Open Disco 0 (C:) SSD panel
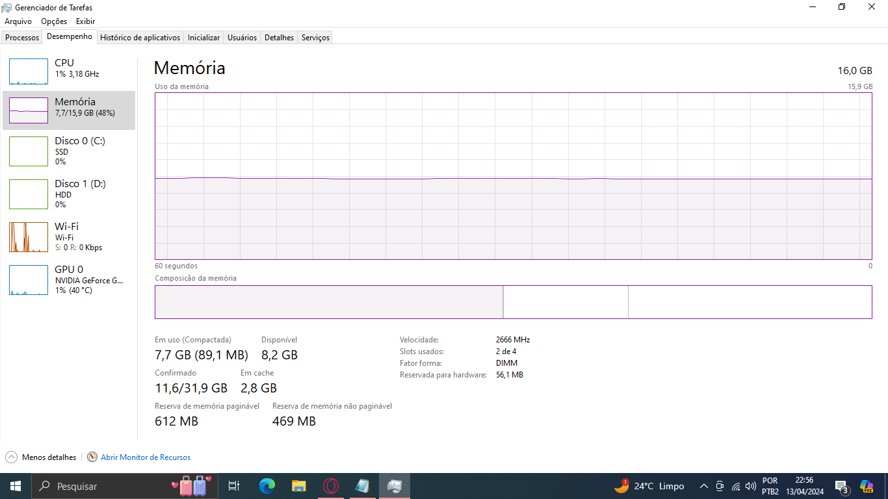 (x=69, y=151)
